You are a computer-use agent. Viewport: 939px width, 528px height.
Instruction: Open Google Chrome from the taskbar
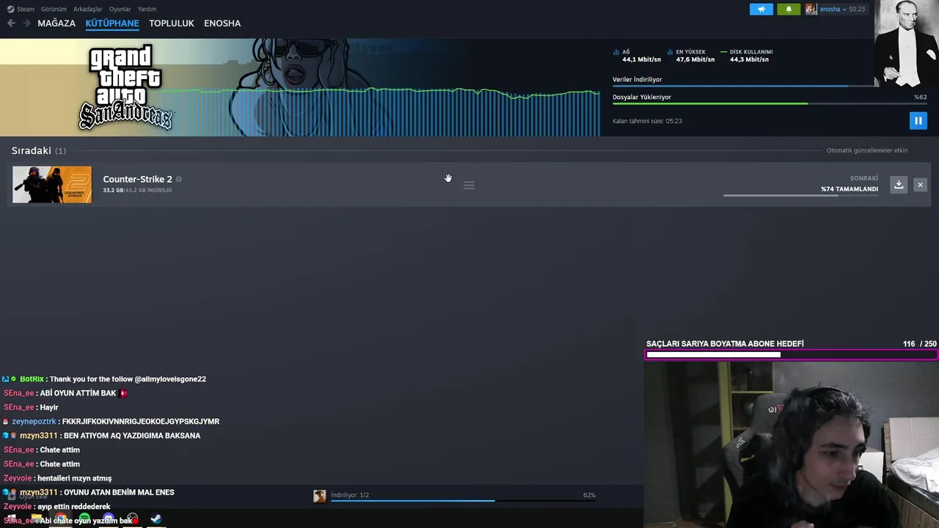click(x=60, y=519)
